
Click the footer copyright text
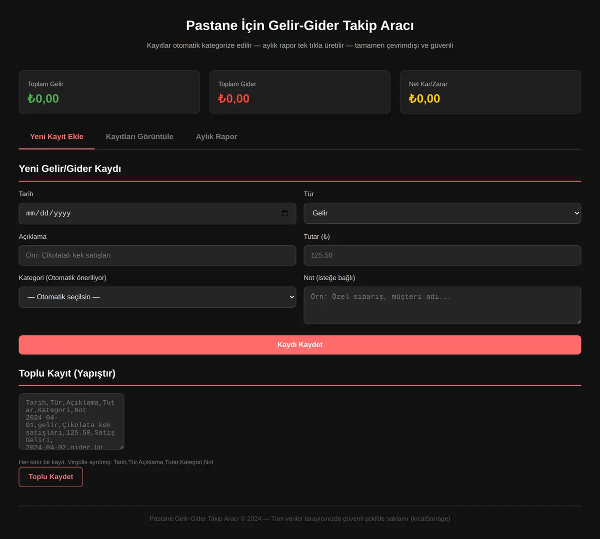[300, 519]
